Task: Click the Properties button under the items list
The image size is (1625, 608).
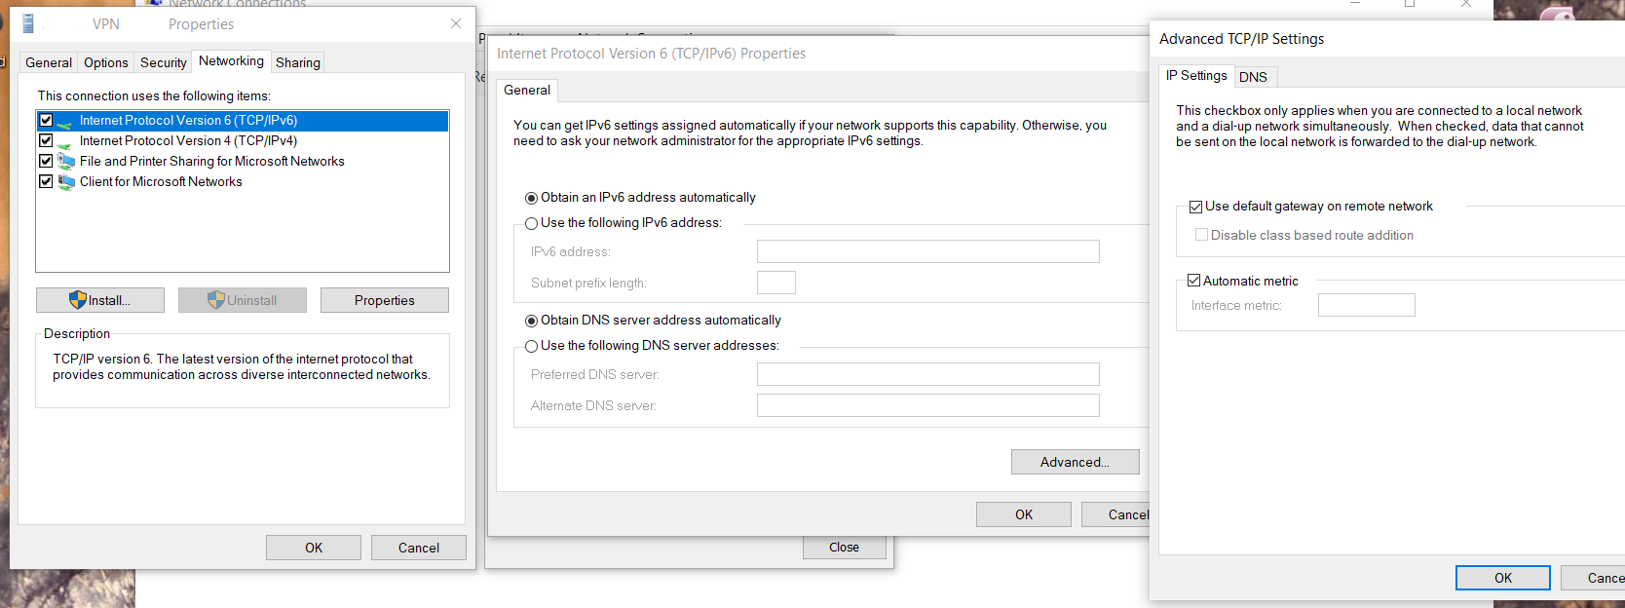Action: point(385,300)
